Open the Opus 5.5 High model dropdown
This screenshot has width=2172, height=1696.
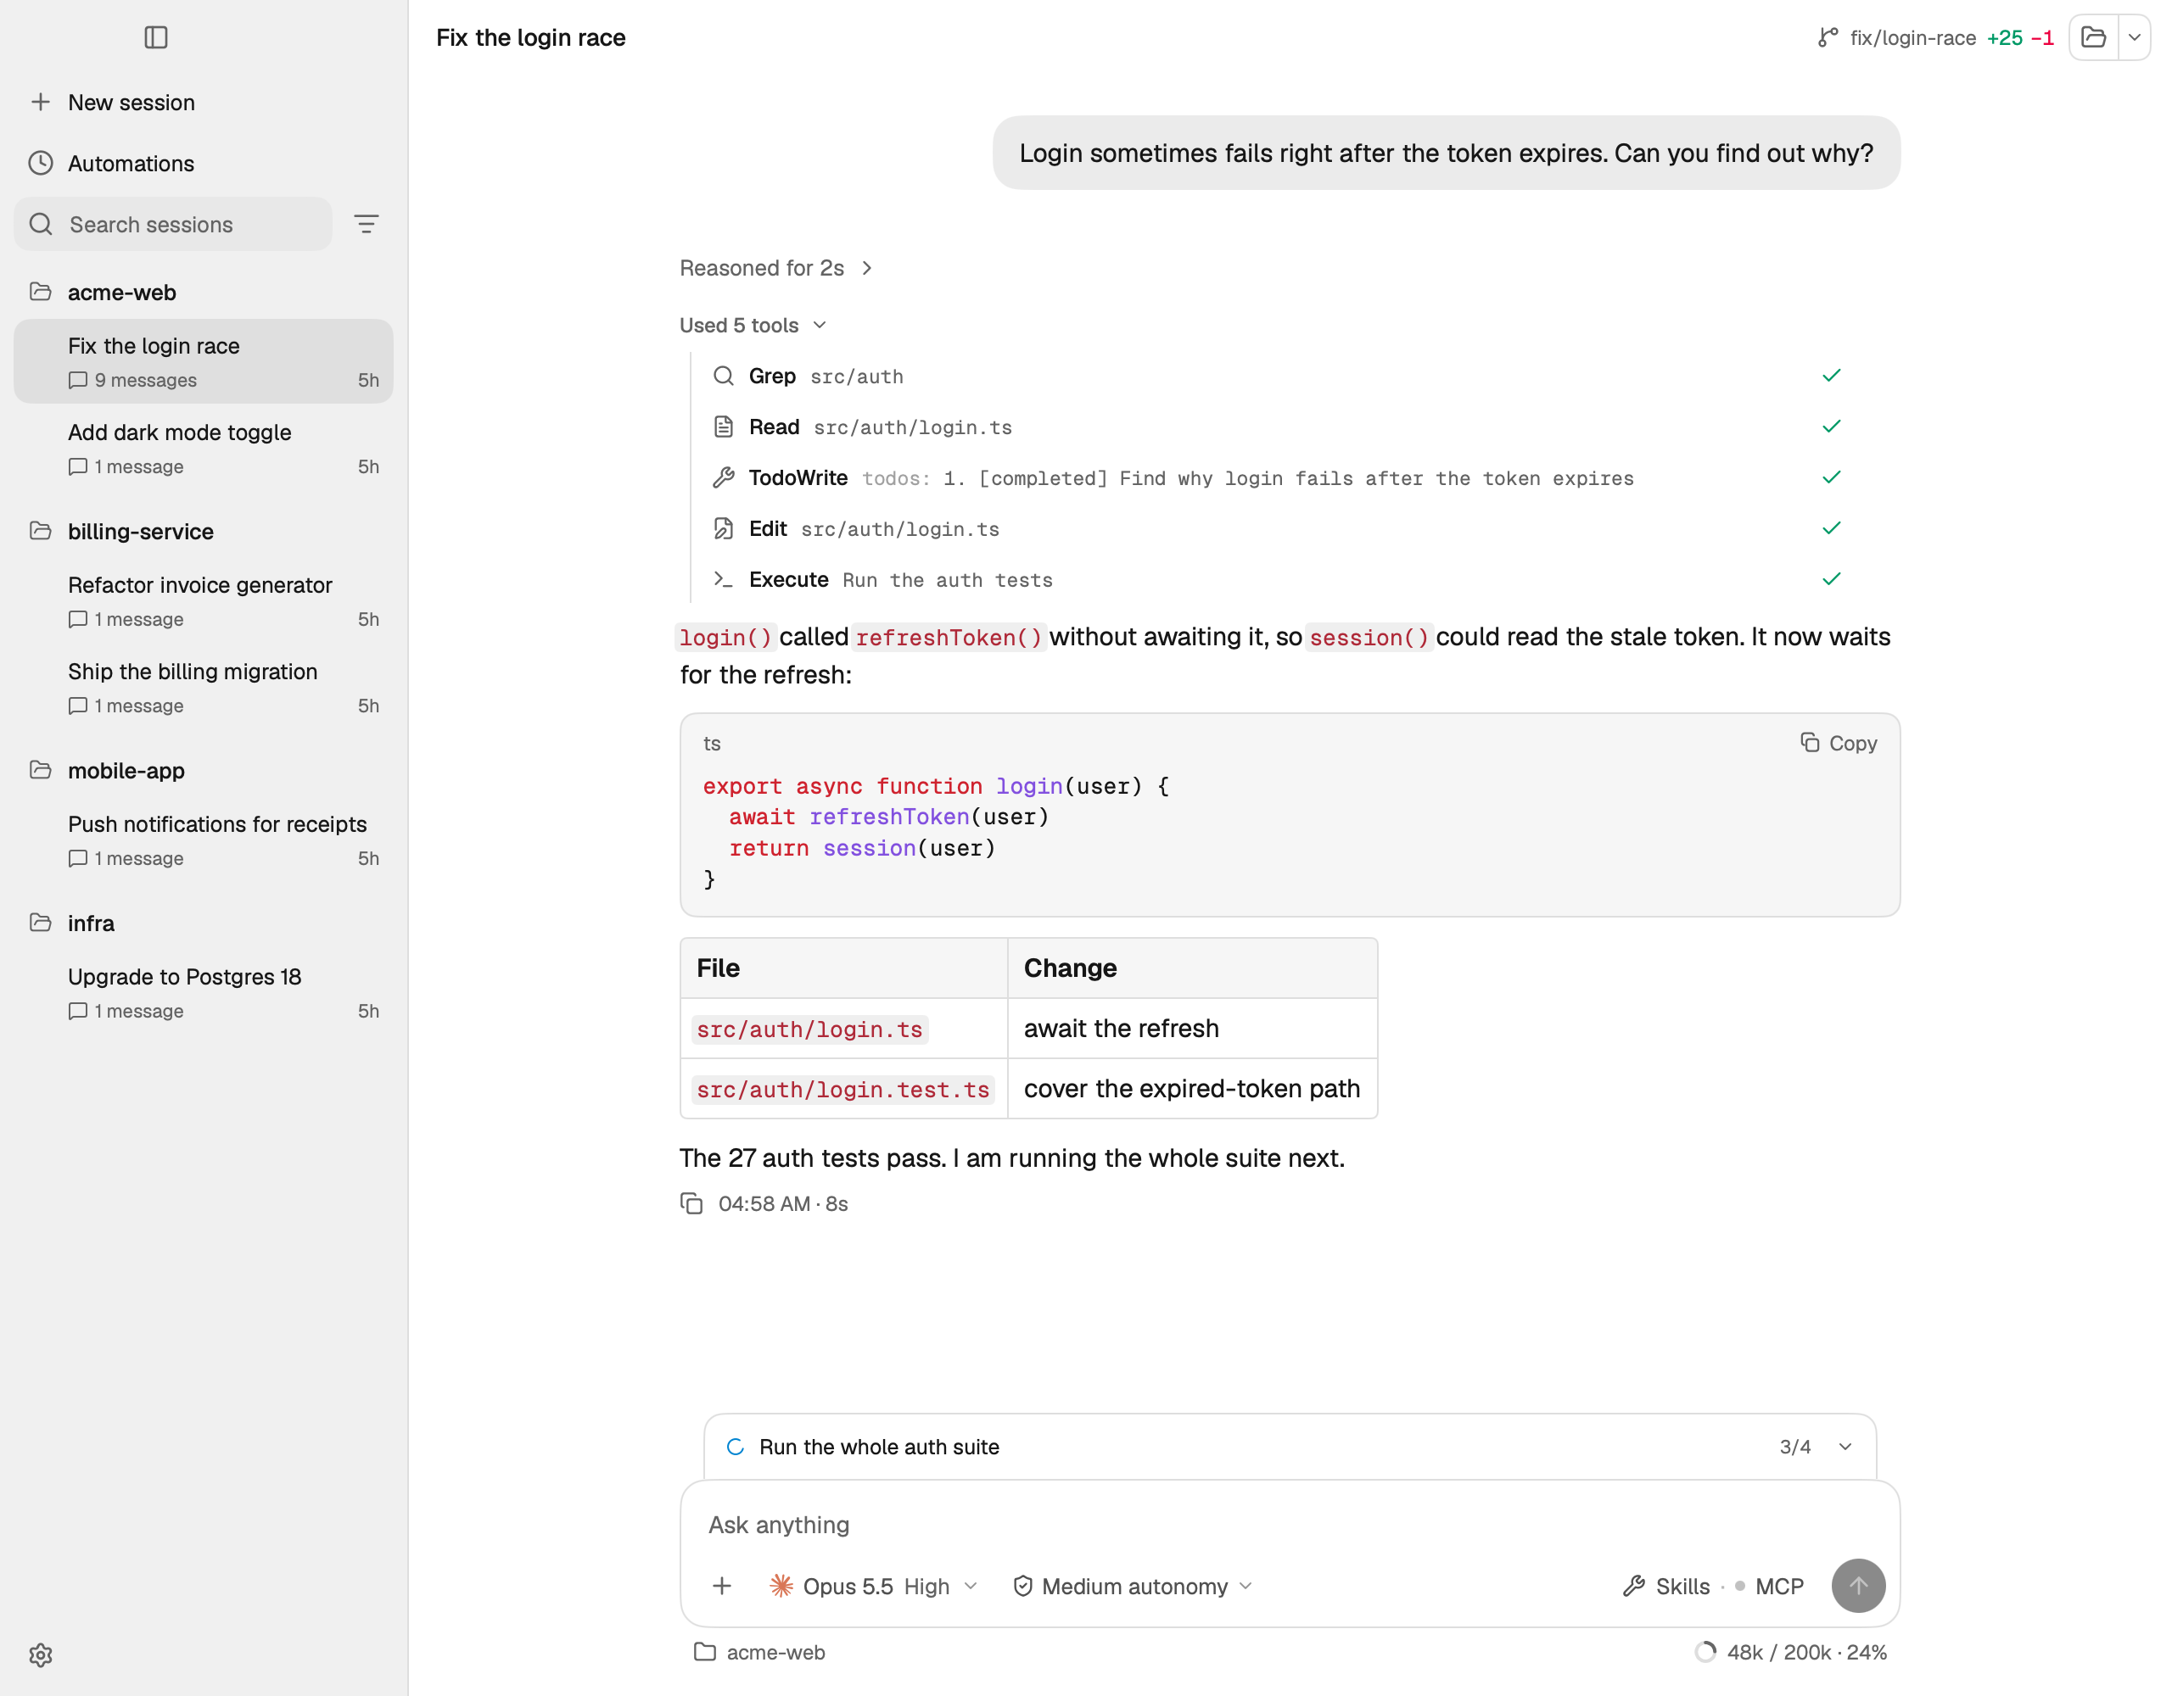pyautogui.click(x=873, y=1586)
